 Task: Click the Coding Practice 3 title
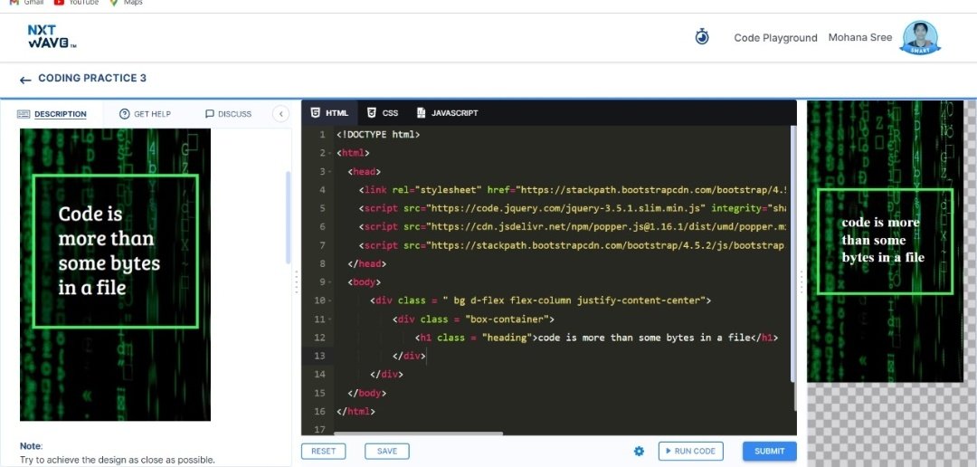tap(92, 78)
